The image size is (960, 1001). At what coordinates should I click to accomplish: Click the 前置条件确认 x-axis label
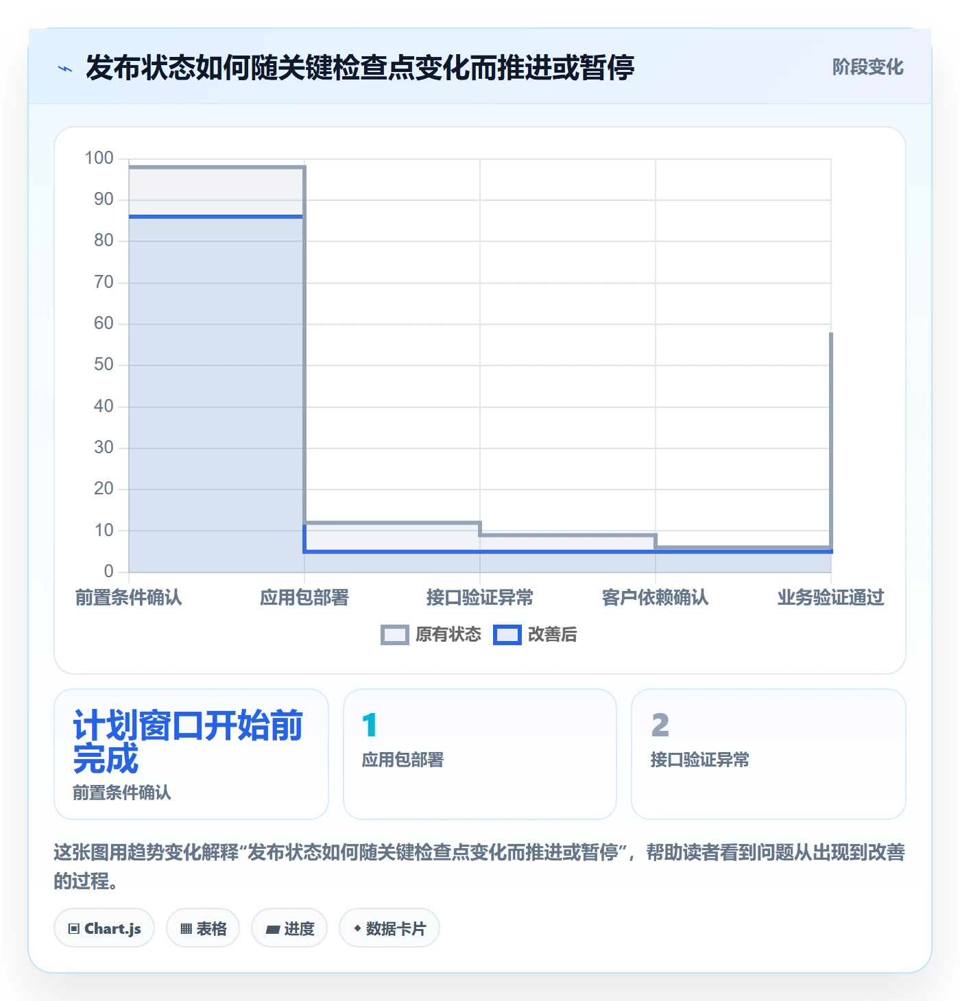(x=129, y=598)
